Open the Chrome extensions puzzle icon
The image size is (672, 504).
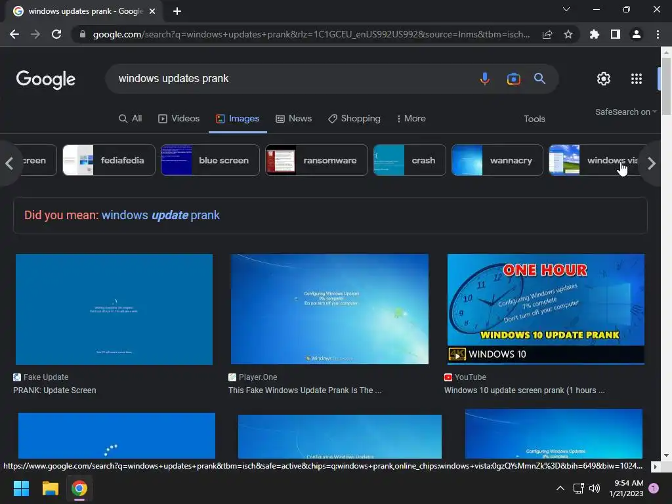(595, 34)
